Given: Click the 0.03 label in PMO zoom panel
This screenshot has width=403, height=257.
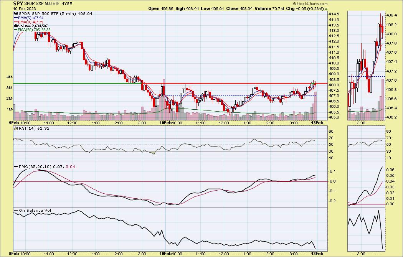Looking at the screenshot, I should [x=390, y=187].
